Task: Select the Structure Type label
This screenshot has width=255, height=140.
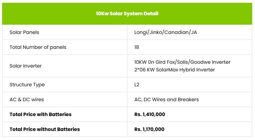Action: click(x=27, y=85)
